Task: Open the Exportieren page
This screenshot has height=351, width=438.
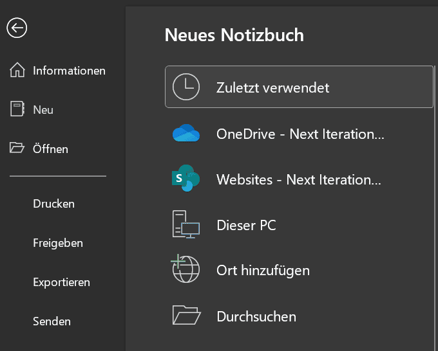Action: coord(61,282)
